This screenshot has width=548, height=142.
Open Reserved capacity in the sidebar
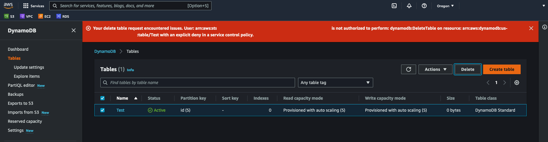coord(25,121)
